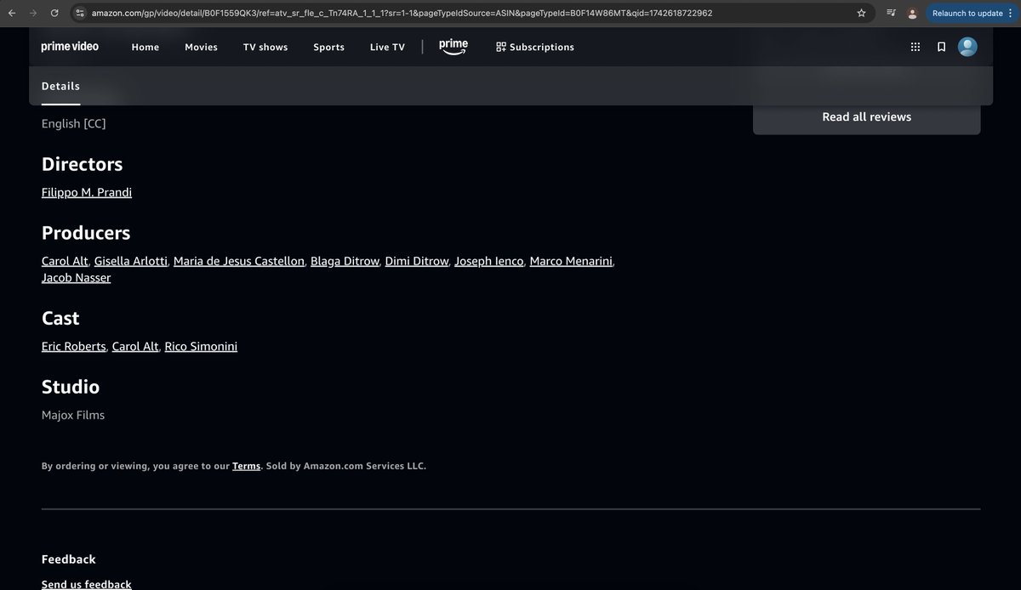Open Rico Simonini cast link
Screen dimensions: 1021x590
pyautogui.click(x=201, y=347)
